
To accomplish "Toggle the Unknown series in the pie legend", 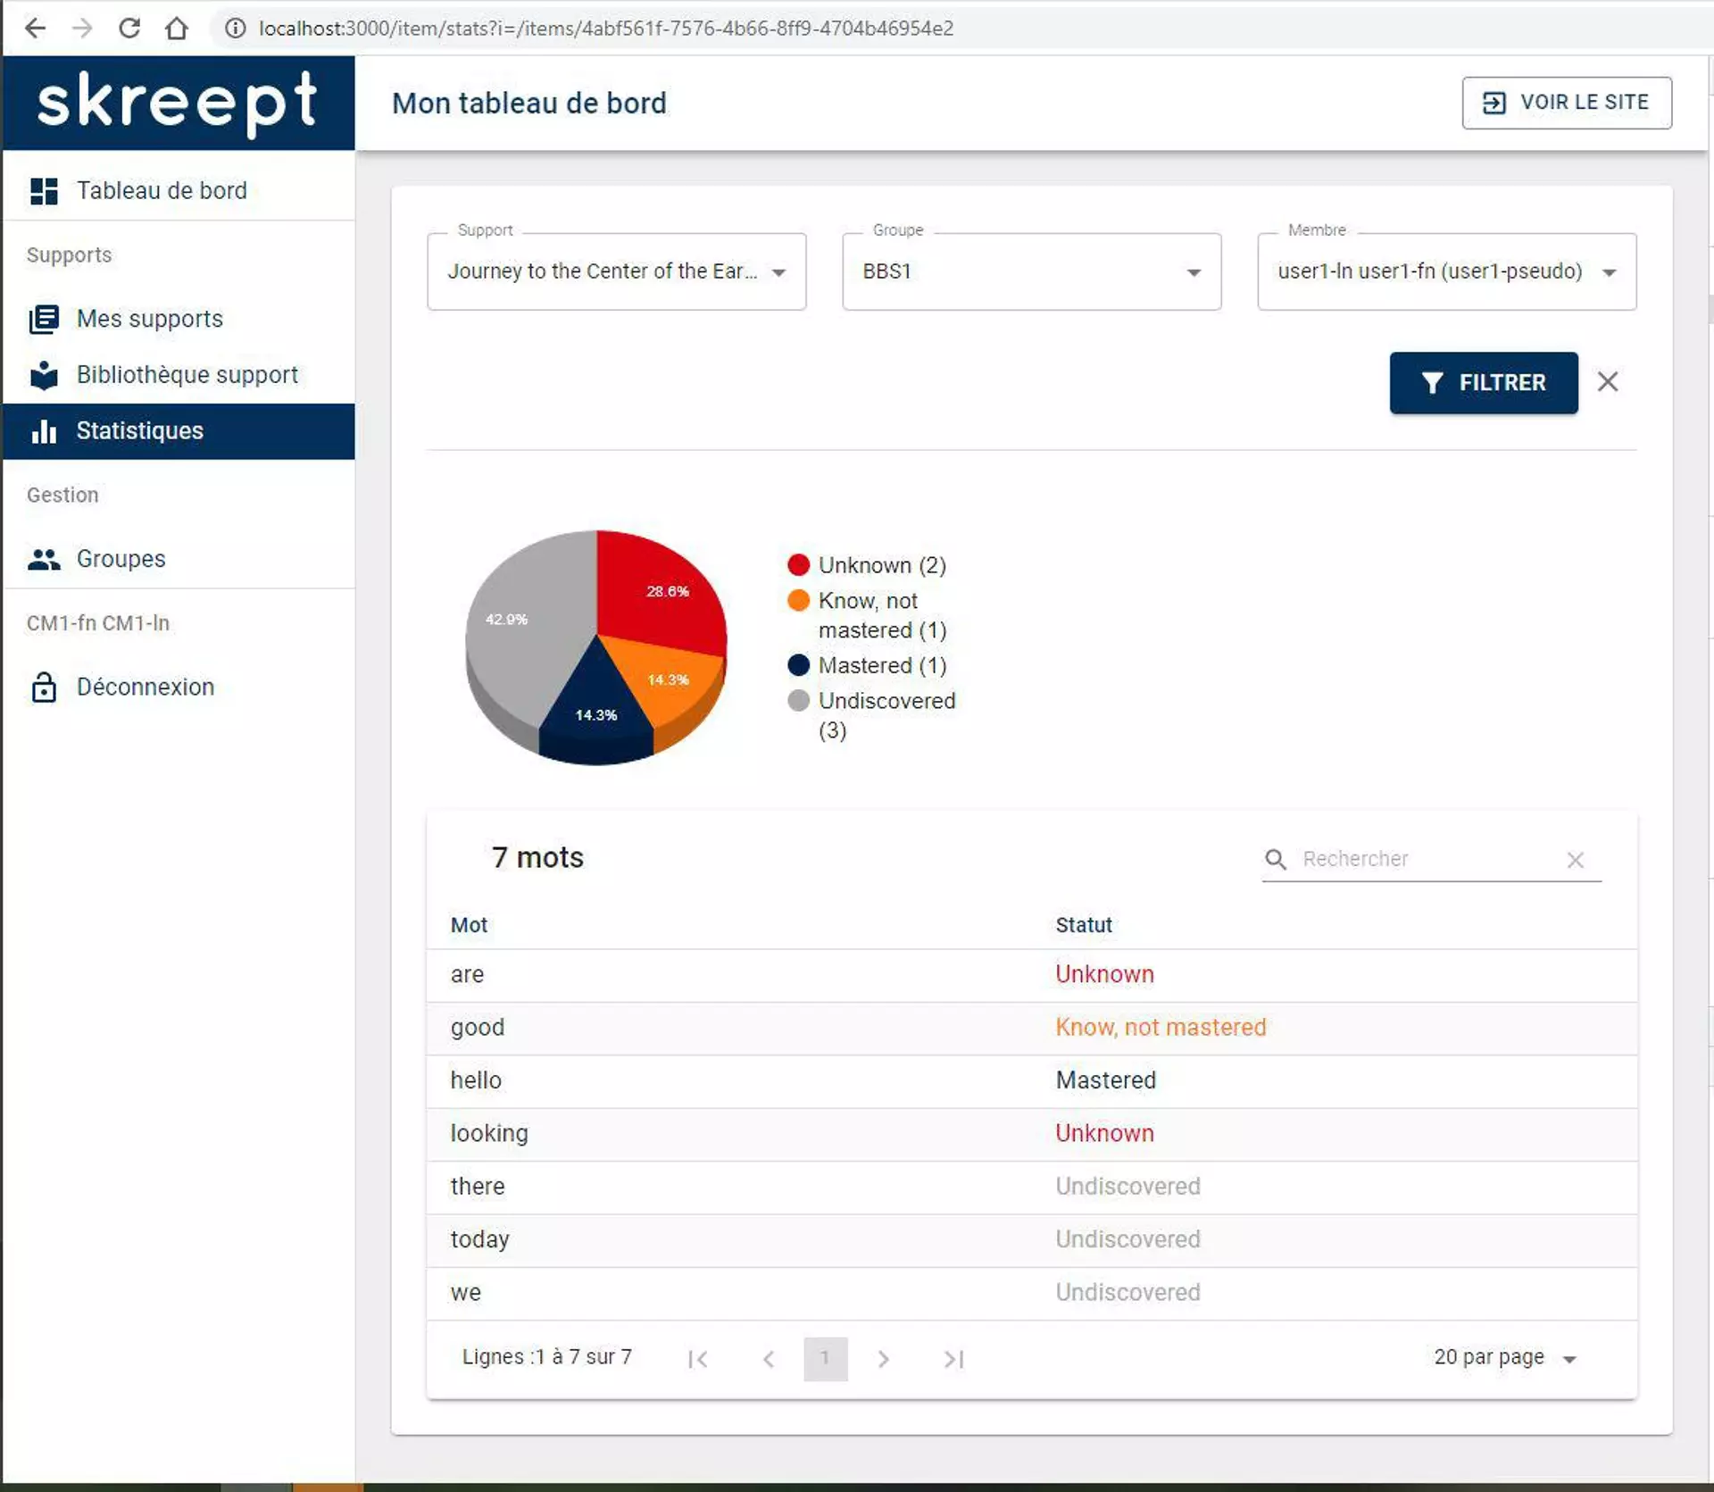I will pos(800,564).
